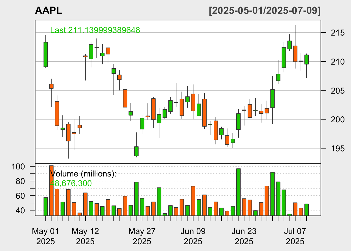
Task: Select the Volume (millions): label
Action: click(83, 174)
